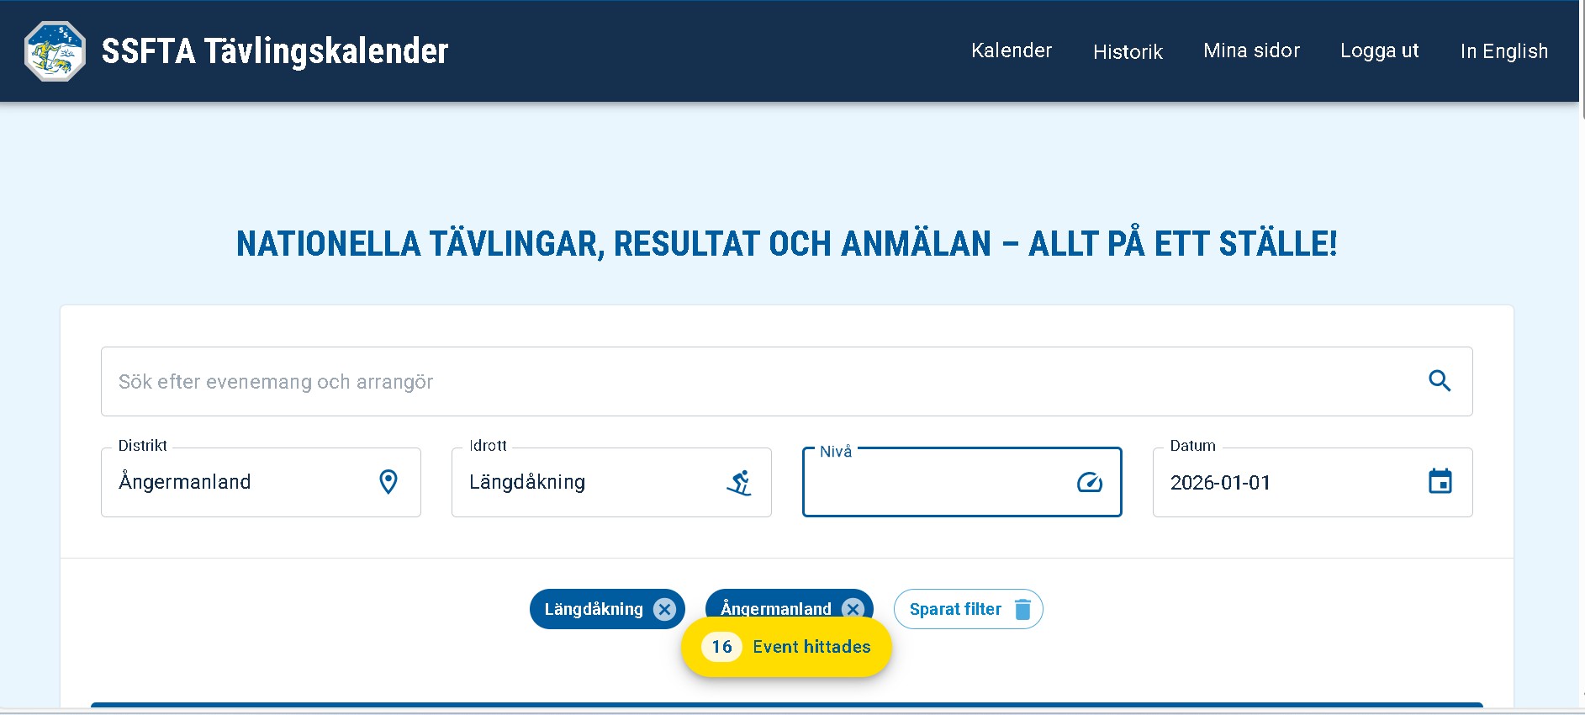Click the skier icon in Idrott field

point(738,483)
